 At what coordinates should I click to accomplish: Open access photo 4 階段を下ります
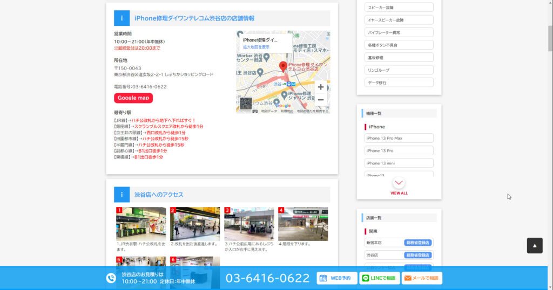(x=303, y=224)
